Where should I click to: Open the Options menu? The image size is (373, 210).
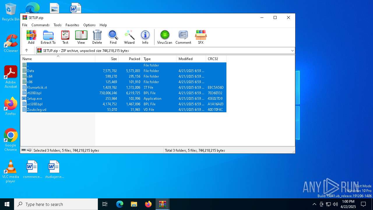89,25
